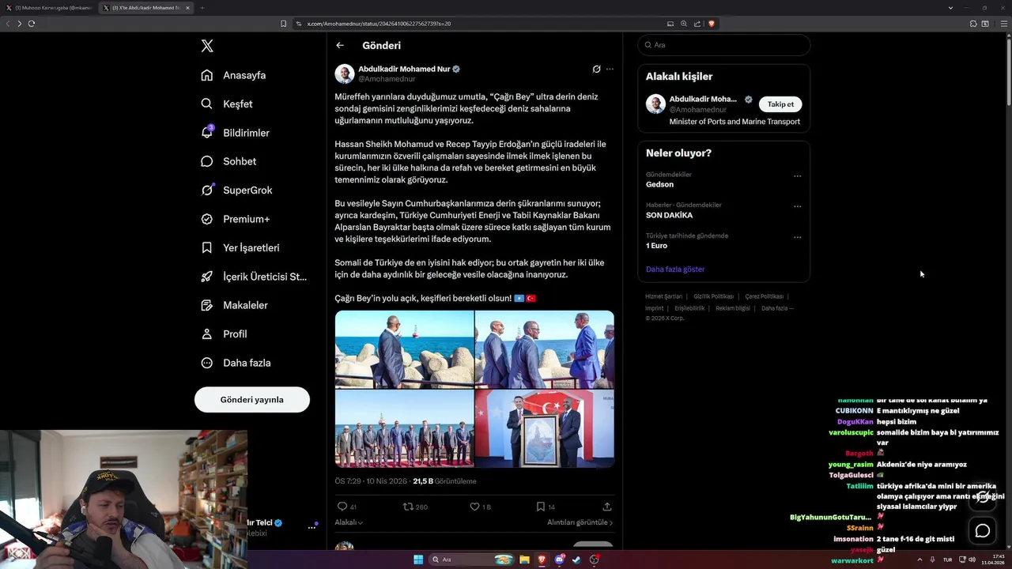Open Keşfet explore page
Screen dimensions: 1012x569
227,104
